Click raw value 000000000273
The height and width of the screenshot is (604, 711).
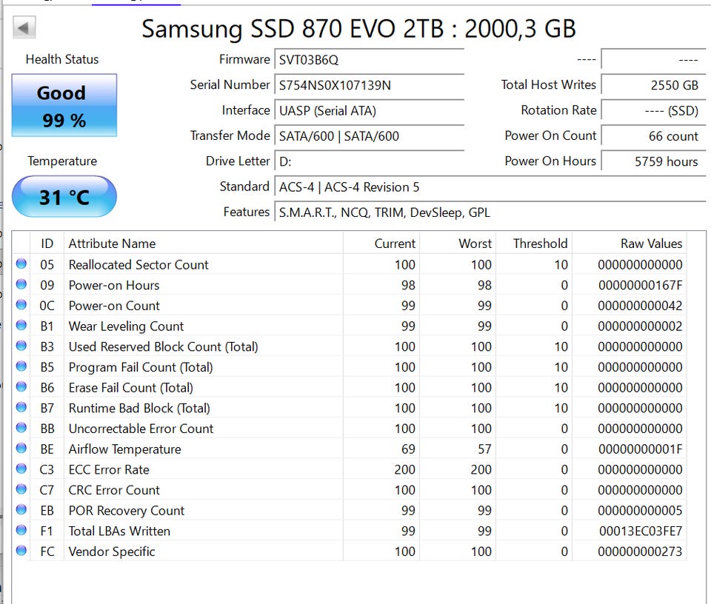[640, 551]
